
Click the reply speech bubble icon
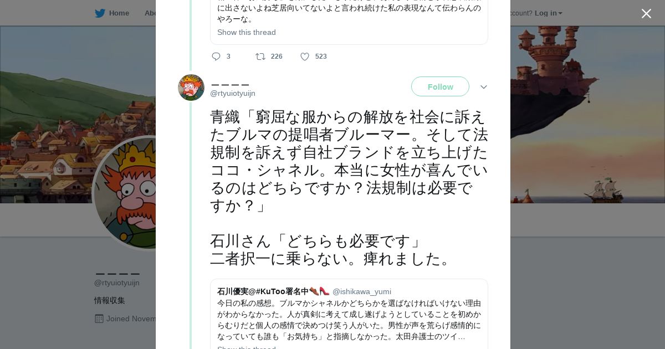[x=216, y=57]
